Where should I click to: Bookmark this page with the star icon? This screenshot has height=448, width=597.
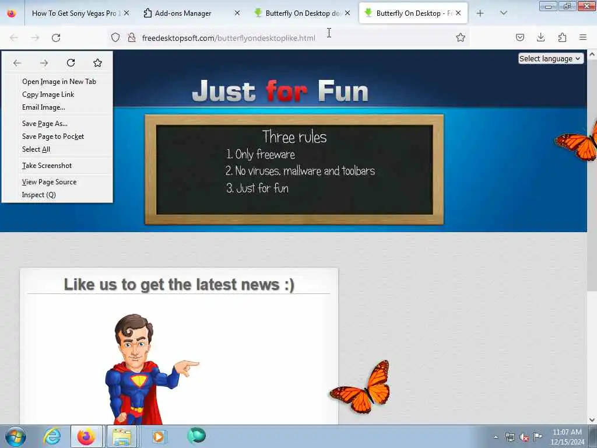point(461,38)
